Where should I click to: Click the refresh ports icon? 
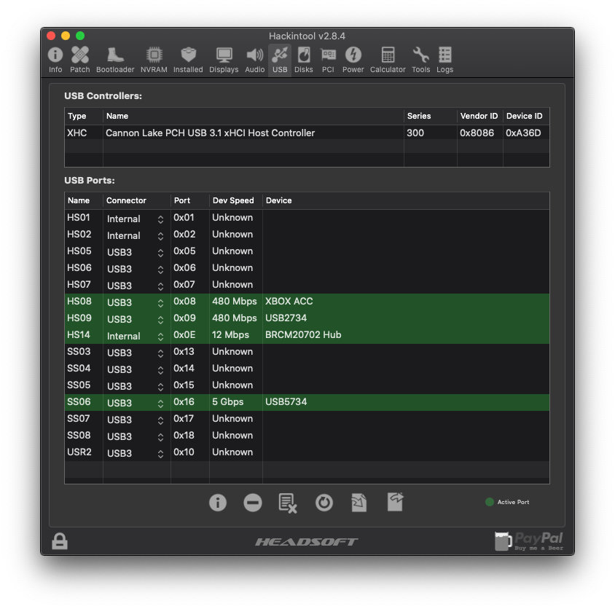coord(324,503)
